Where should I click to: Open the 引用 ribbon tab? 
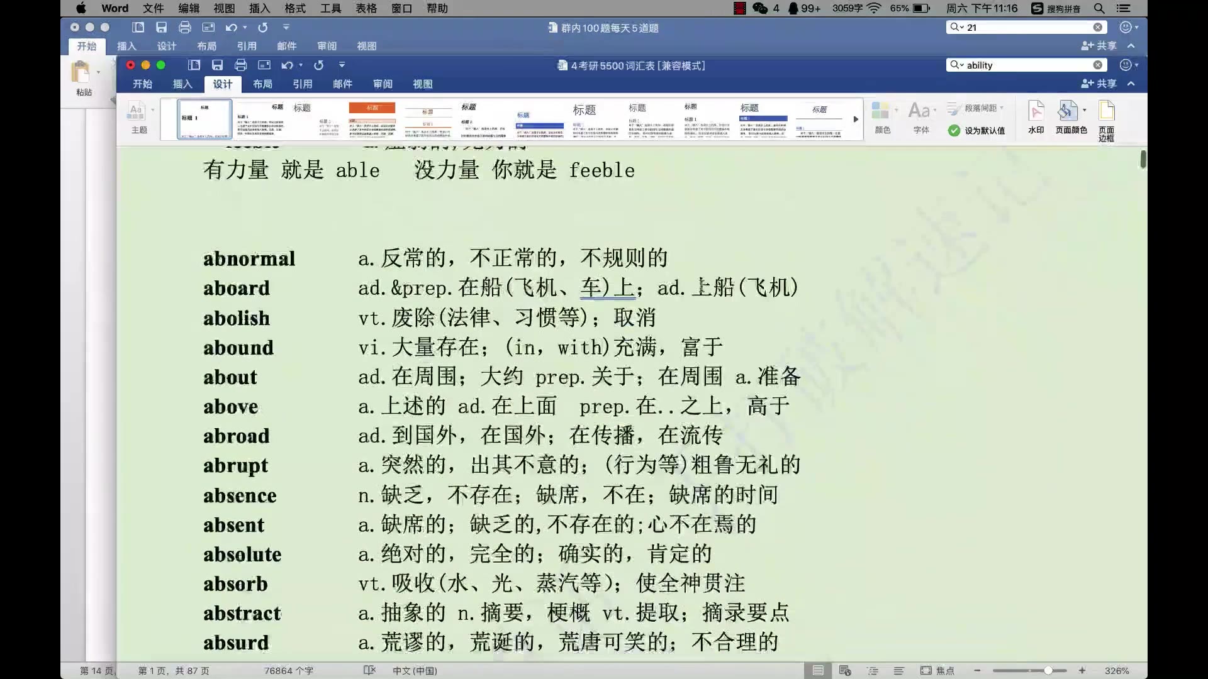303,83
